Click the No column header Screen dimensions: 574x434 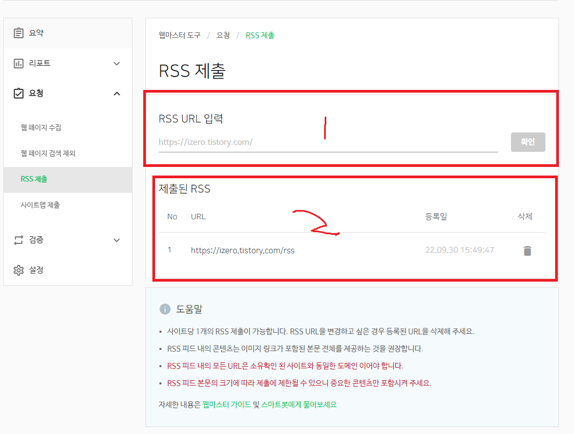(x=172, y=216)
